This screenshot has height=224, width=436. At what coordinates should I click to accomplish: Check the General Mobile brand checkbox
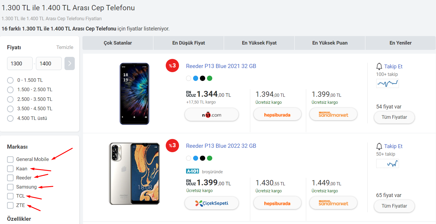10,159
